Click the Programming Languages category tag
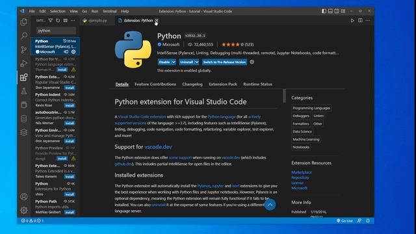The image size is (416, 234). 311,108
